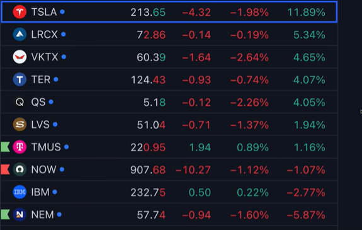The image size is (362, 230).
Task: Click the blue dot next to LRCX
Action: click(64, 35)
